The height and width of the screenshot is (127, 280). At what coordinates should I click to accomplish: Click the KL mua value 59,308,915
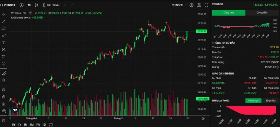(218, 83)
